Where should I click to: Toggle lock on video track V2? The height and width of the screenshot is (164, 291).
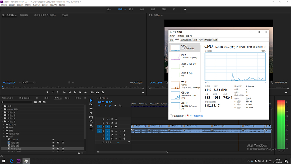103,123
